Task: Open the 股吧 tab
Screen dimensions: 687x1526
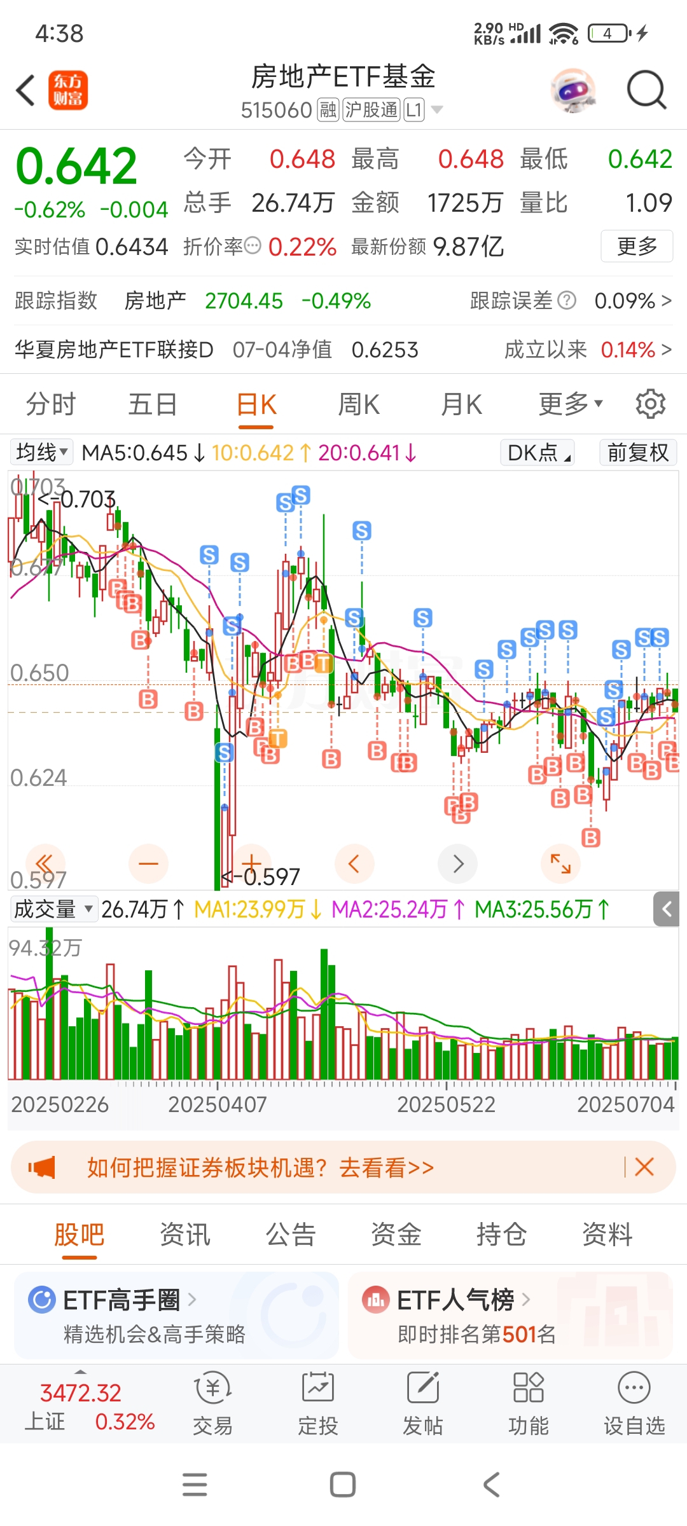Action: point(79,1234)
